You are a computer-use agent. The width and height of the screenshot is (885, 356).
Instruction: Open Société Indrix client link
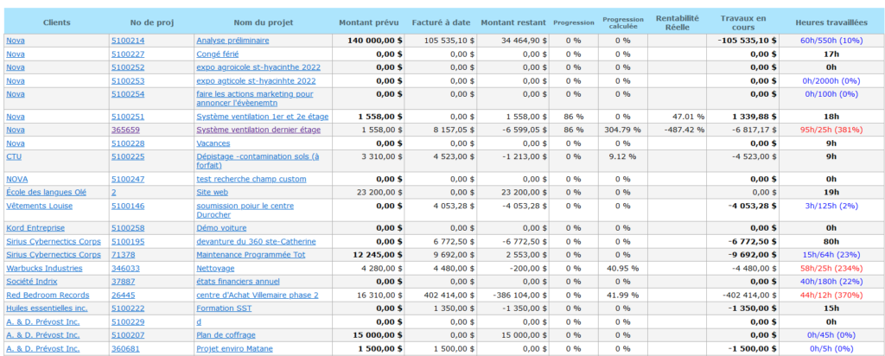(x=32, y=282)
